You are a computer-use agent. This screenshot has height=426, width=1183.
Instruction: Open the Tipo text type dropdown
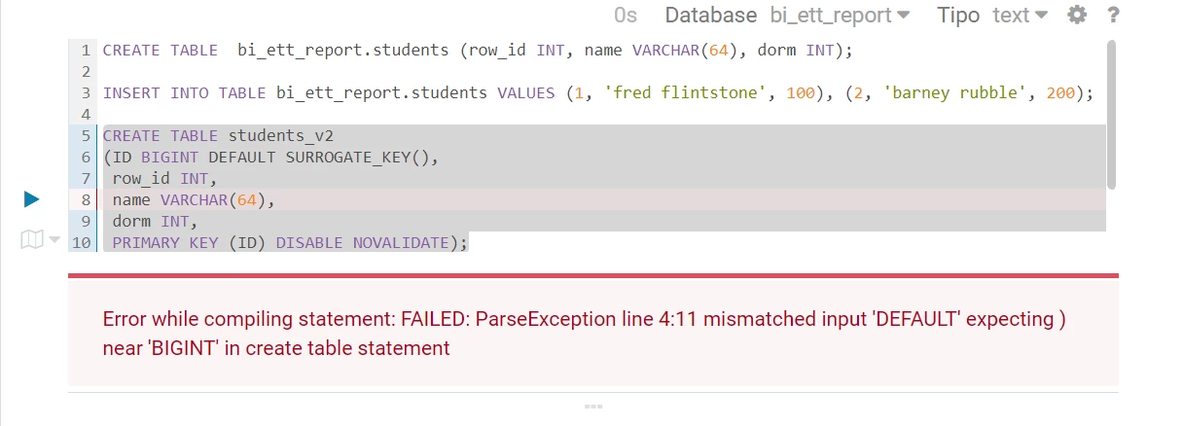1020,16
